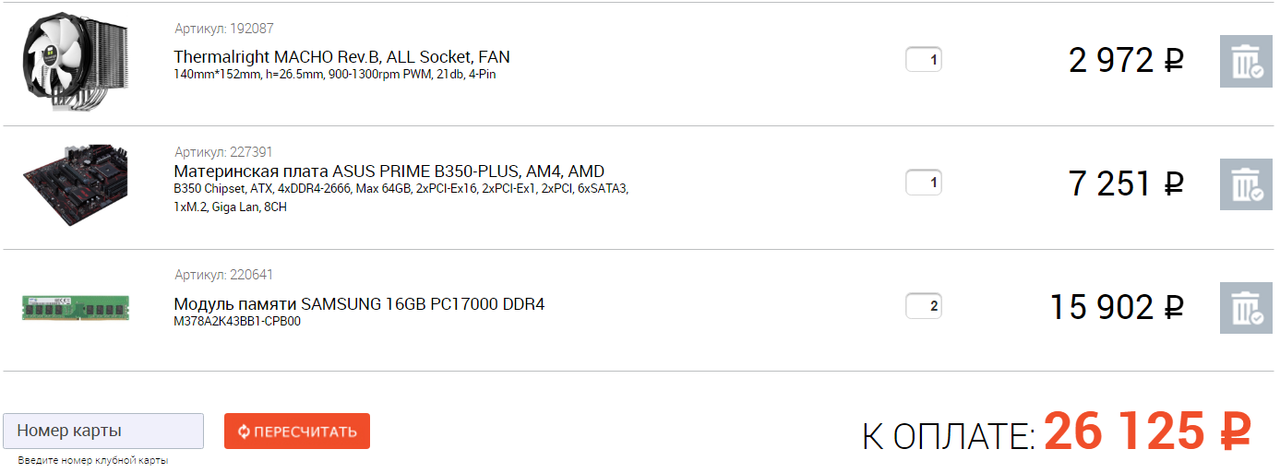The width and height of the screenshot is (1280, 473).
Task: Edit quantity field for Thermalright MACHO cooler
Action: pos(923,61)
